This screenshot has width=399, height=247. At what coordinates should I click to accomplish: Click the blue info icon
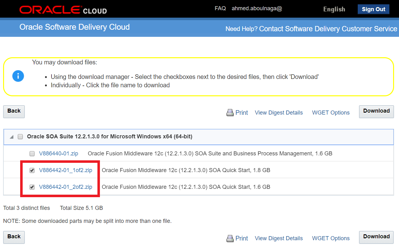[x=18, y=76]
